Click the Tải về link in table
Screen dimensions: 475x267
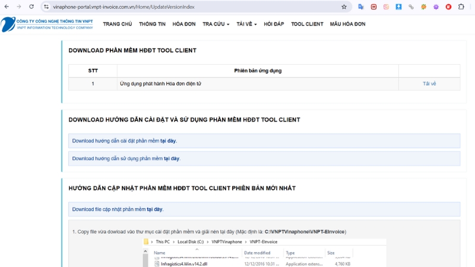(429, 84)
